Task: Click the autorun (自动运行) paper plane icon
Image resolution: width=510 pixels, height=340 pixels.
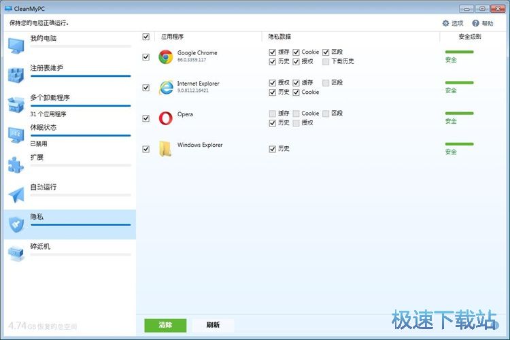Action: 16,194
